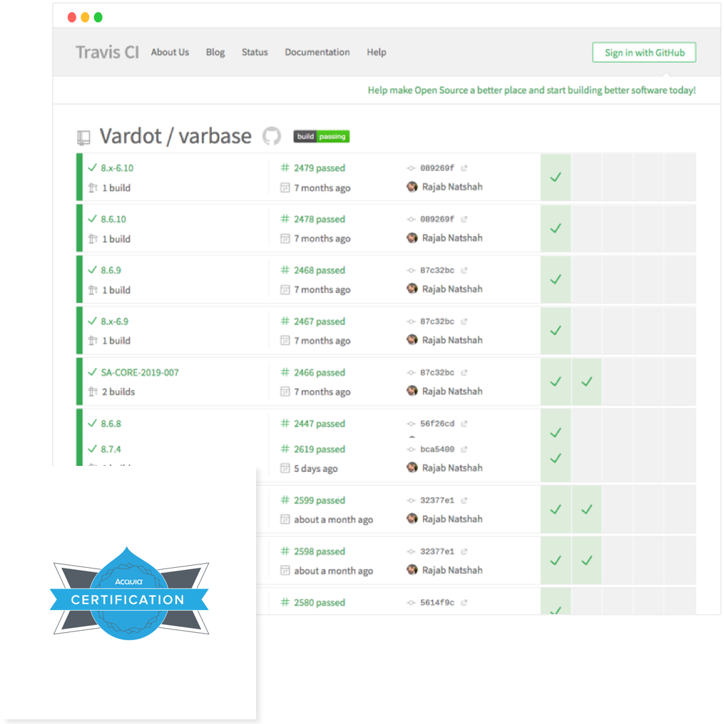Open build 2447 passed link

pyautogui.click(x=319, y=424)
